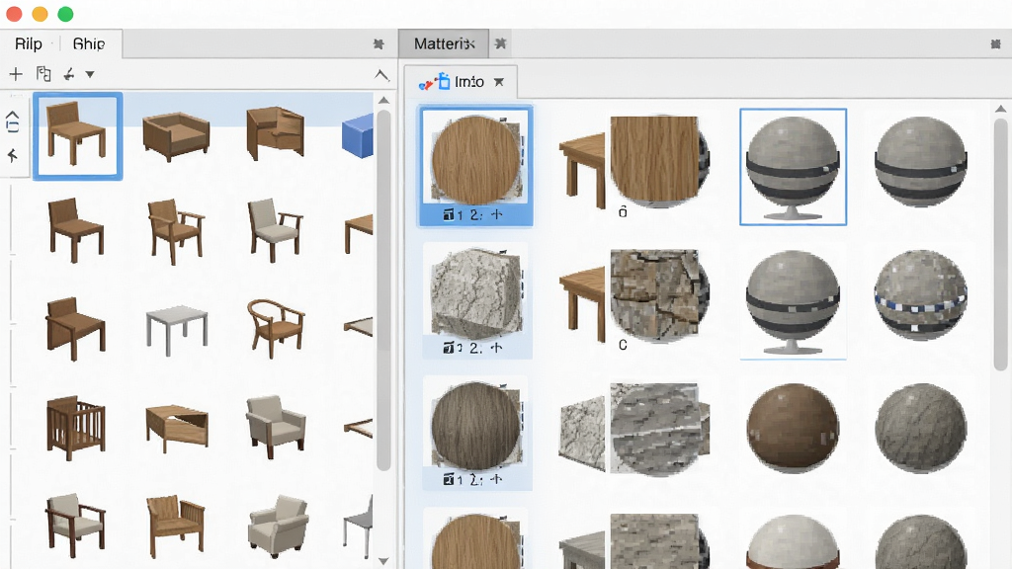The width and height of the screenshot is (1012, 569).
Task: Click the materials panel vertical scrollbar thumb
Action: [1000, 245]
